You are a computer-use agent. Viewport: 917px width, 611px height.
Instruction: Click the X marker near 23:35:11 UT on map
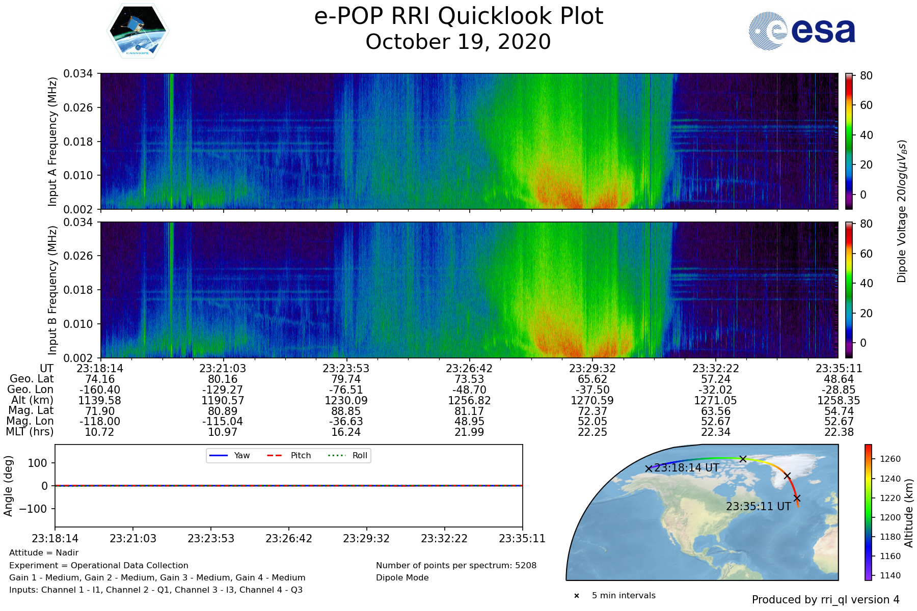pos(797,498)
